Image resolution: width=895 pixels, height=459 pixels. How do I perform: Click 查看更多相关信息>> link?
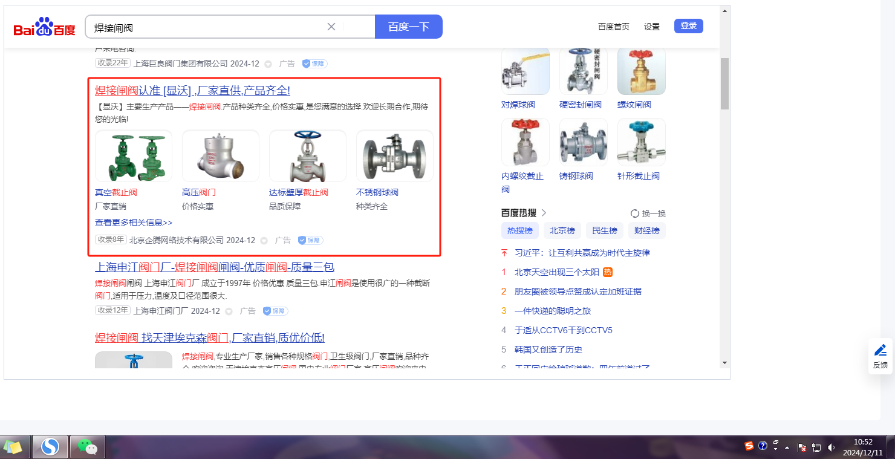click(134, 223)
